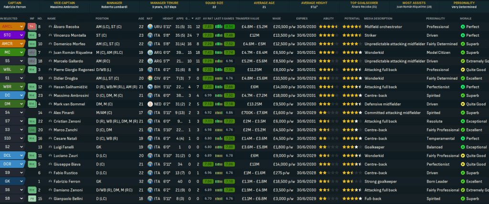Click Álvaro Recoba's Tra status icon
489x204 pixels.
pos(32,27)
